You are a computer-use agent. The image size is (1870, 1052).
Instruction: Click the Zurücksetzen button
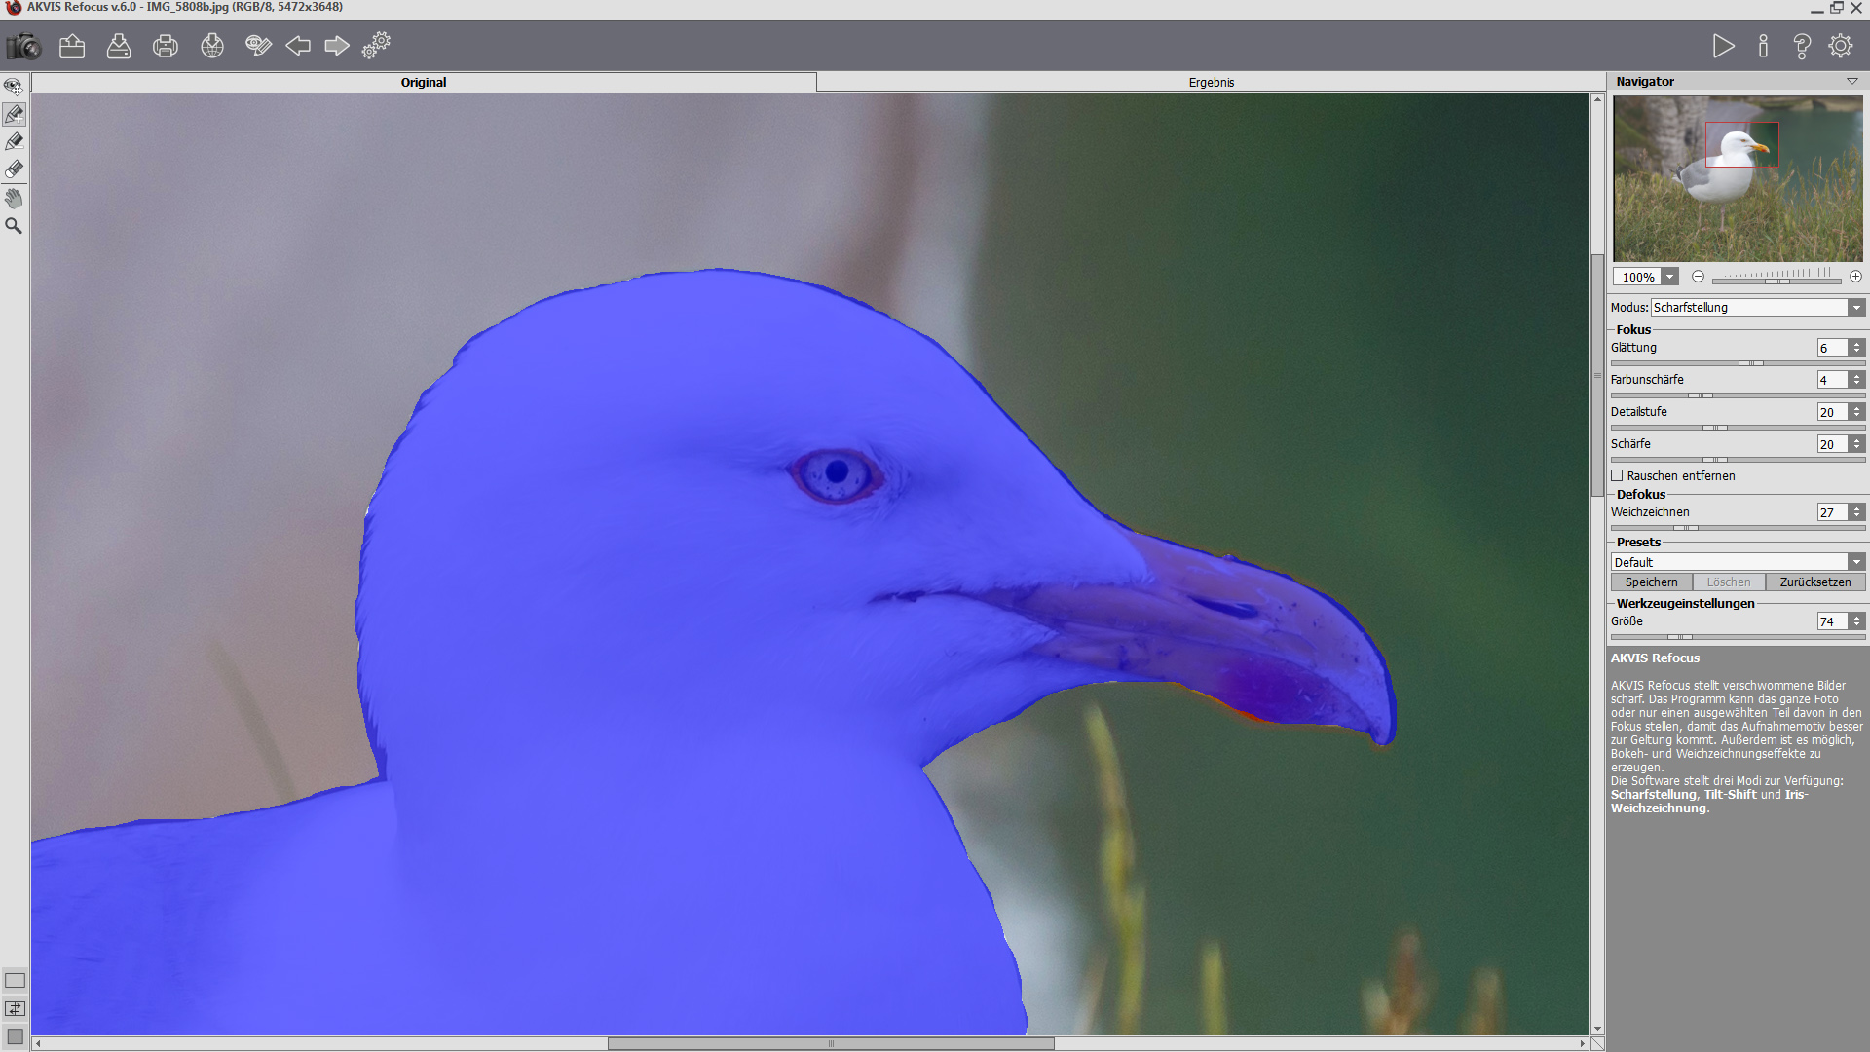coord(1814,582)
